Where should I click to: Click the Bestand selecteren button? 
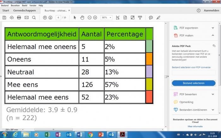pyautogui.click(x=194, y=83)
